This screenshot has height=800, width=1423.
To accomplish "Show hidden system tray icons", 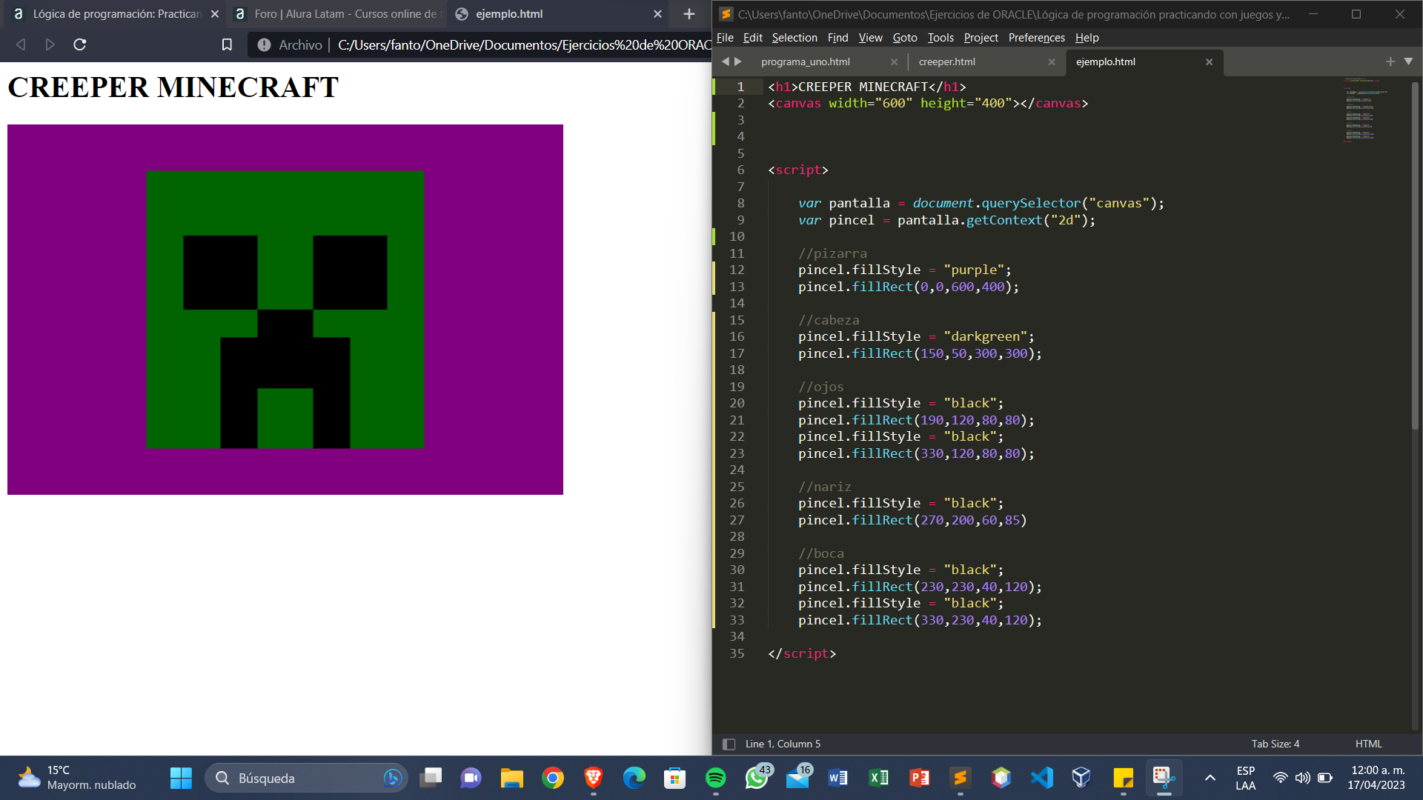I will pyautogui.click(x=1210, y=778).
